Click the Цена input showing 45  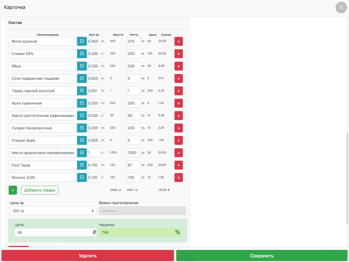click(53, 232)
